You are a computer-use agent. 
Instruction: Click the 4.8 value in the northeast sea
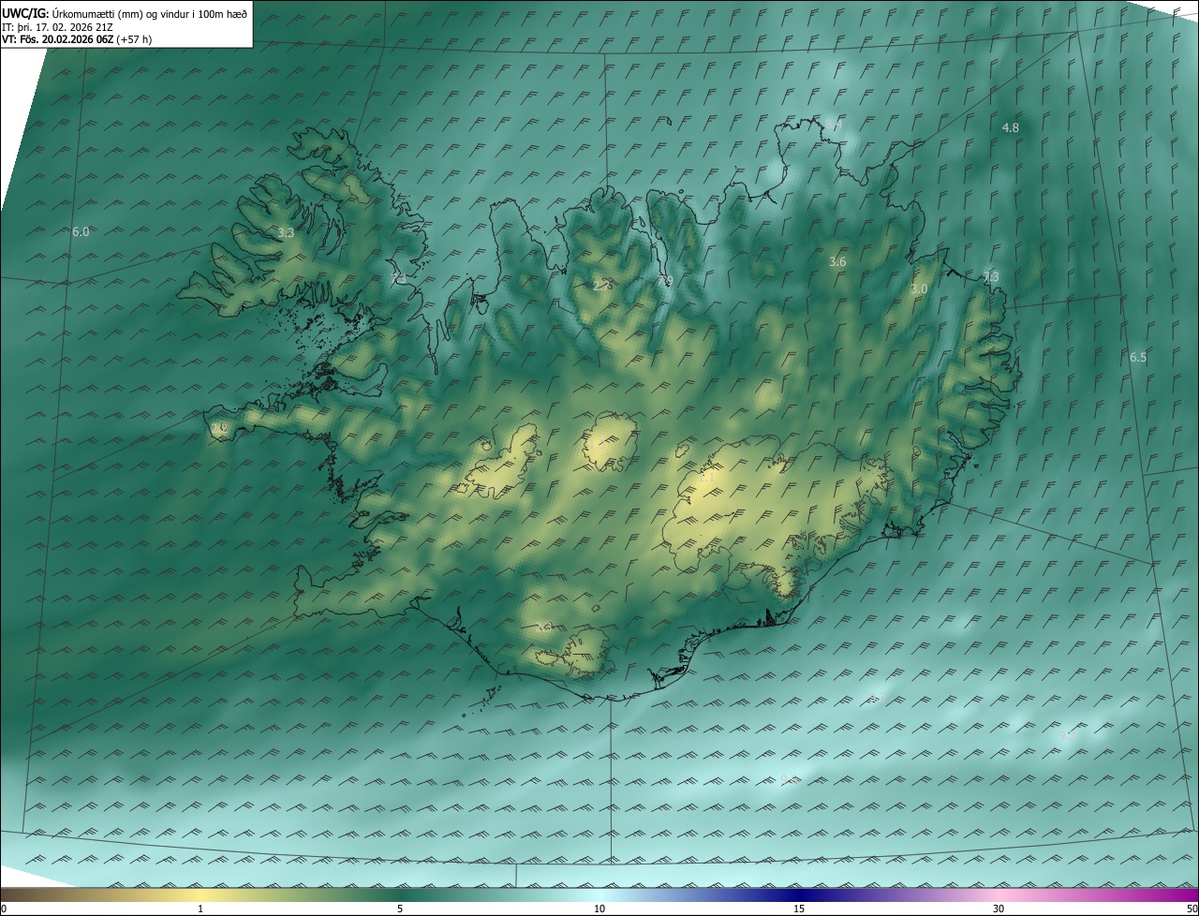pyautogui.click(x=1010, y=127)
